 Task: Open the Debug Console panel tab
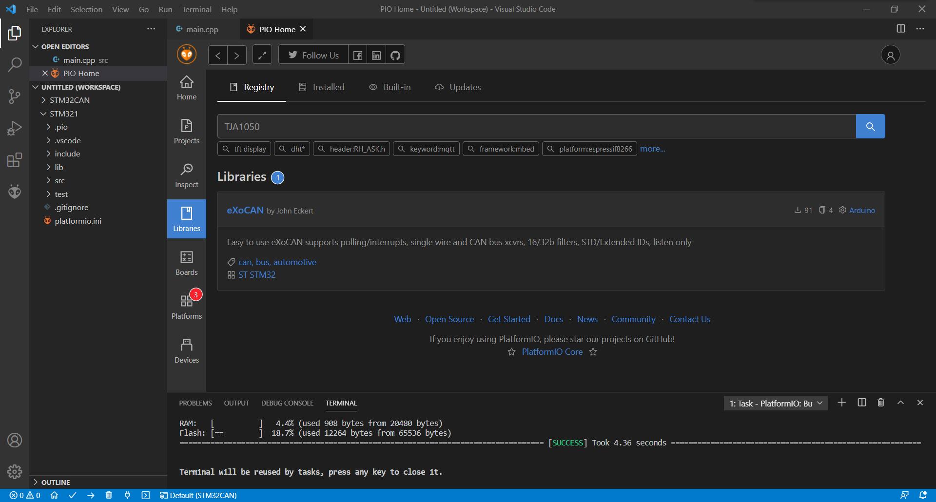[287, 403]
